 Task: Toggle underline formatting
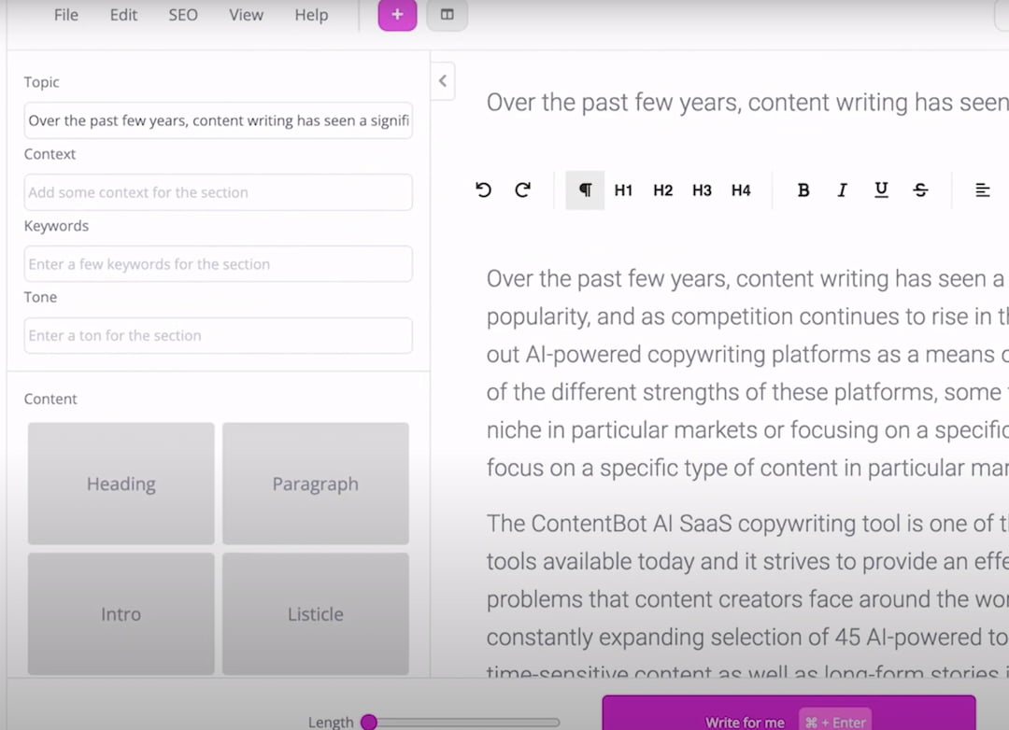pyautogui.click(x=882, y=190)
